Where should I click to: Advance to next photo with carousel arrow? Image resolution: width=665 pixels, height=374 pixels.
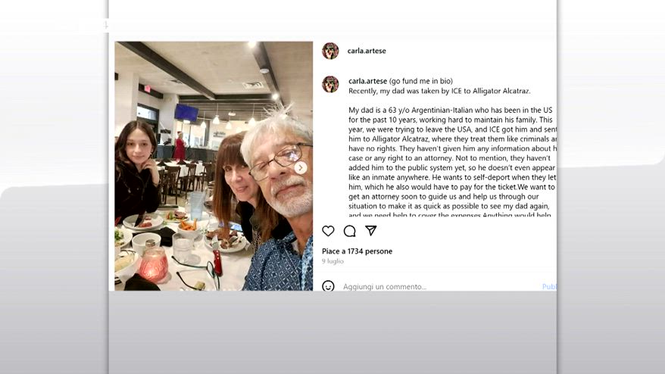[301, 168]
